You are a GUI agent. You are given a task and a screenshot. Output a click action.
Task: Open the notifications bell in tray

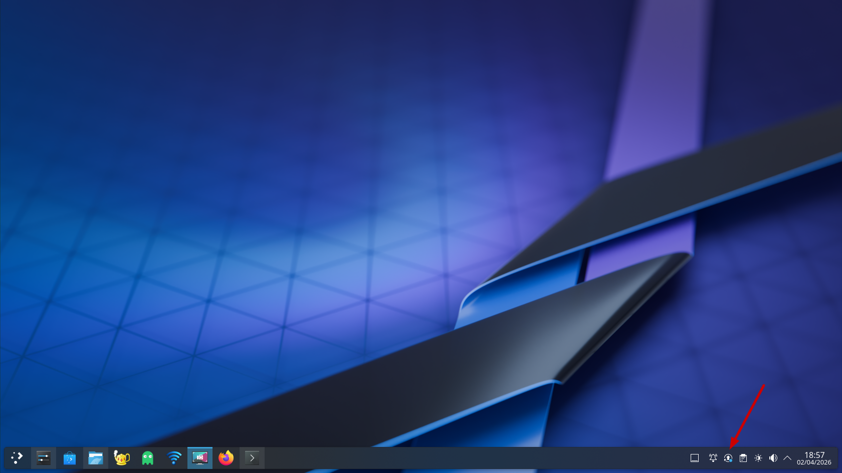pos(713,458)
